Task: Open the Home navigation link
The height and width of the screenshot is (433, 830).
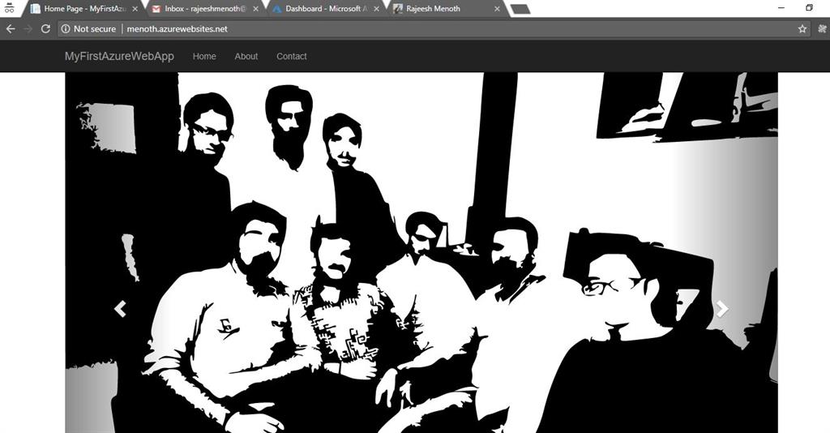Action: pos(204,56)
